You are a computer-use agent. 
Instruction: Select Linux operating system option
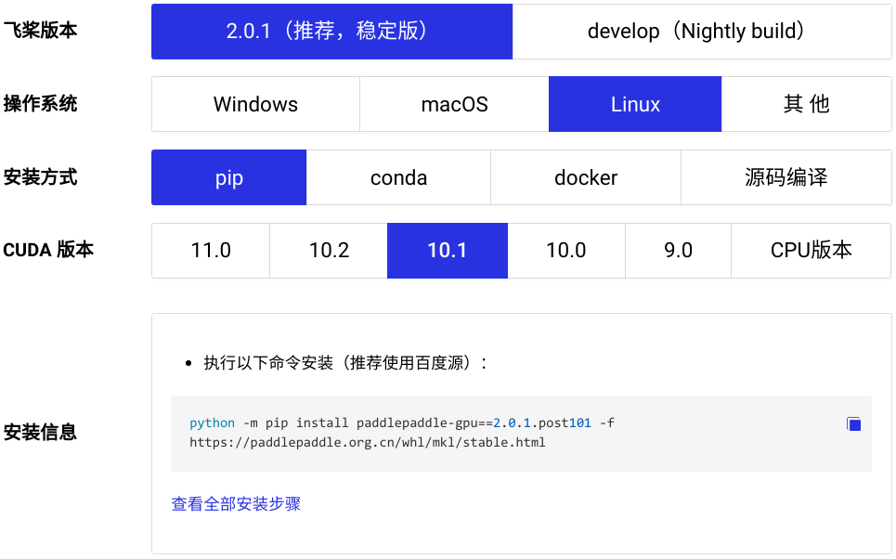(635, 104)
